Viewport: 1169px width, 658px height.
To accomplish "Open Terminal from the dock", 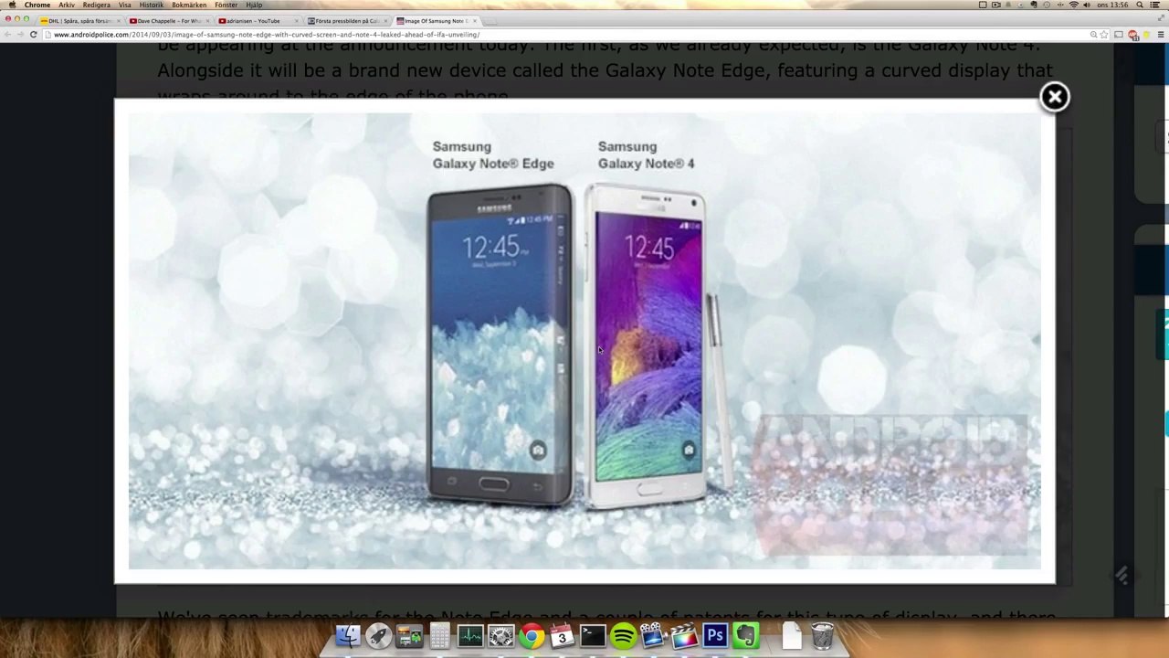I will tap(593, 636).
